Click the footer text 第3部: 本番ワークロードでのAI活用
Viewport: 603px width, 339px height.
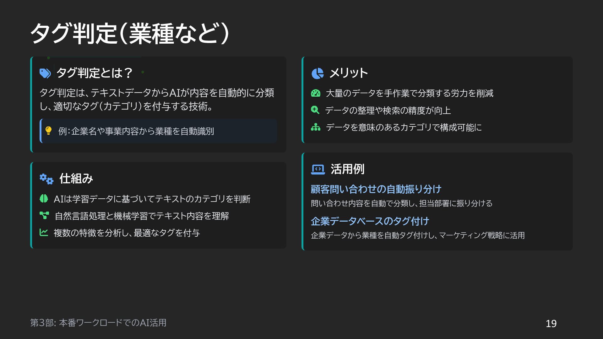(98, 323)
